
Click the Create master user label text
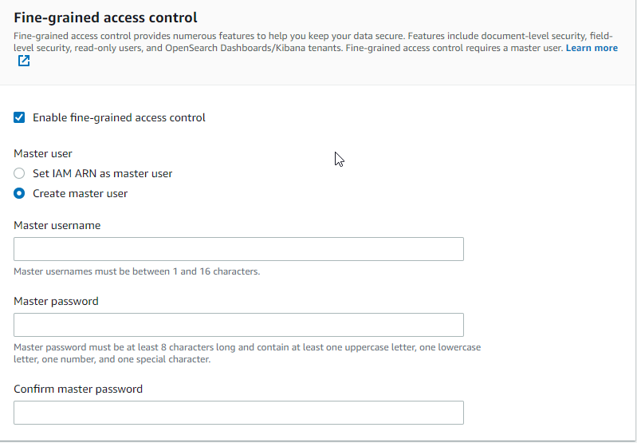(x=80, y=193)
